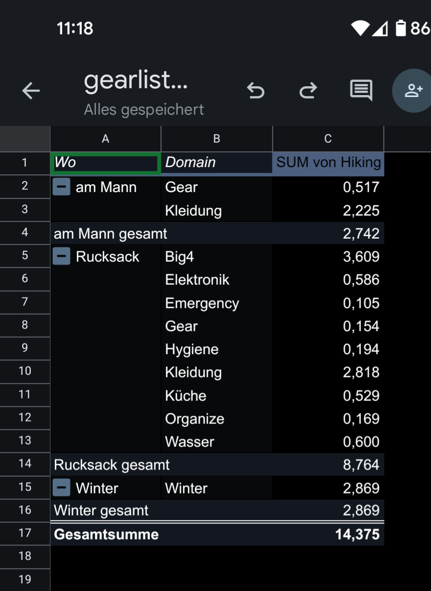This screenshot has height=591, width=431.
Task: Select the "Big4" cell
Action: click(216, 257)
